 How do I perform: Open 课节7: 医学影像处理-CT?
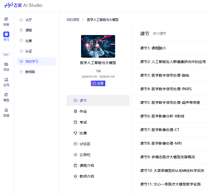tap(160, 130)
